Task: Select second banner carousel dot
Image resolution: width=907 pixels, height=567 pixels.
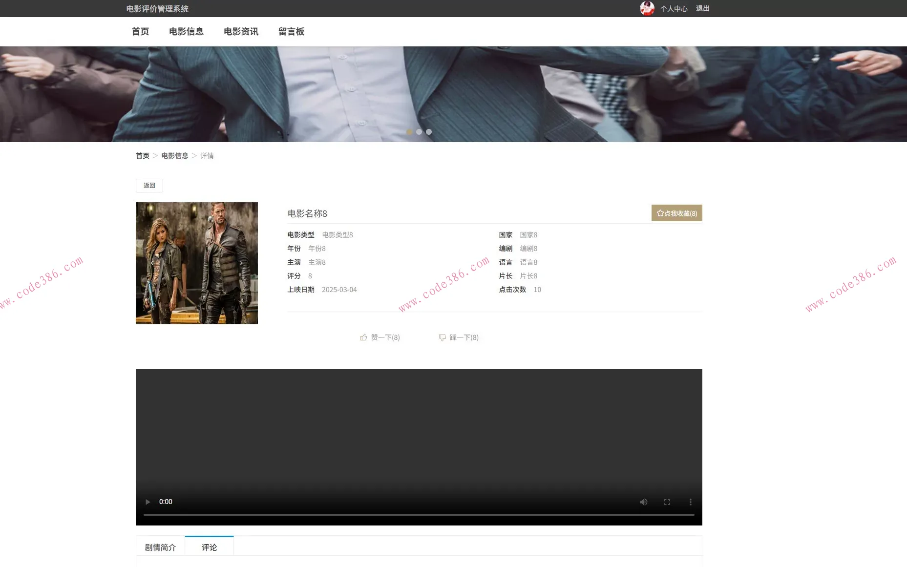Action: 419,132
